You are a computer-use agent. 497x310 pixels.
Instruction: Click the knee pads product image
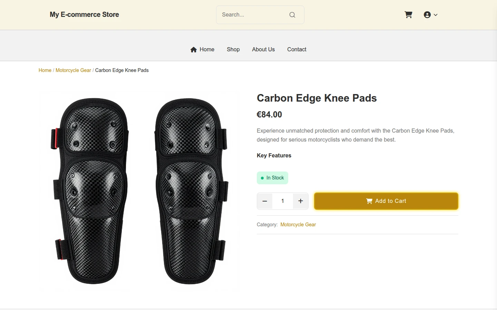[139, 191]
